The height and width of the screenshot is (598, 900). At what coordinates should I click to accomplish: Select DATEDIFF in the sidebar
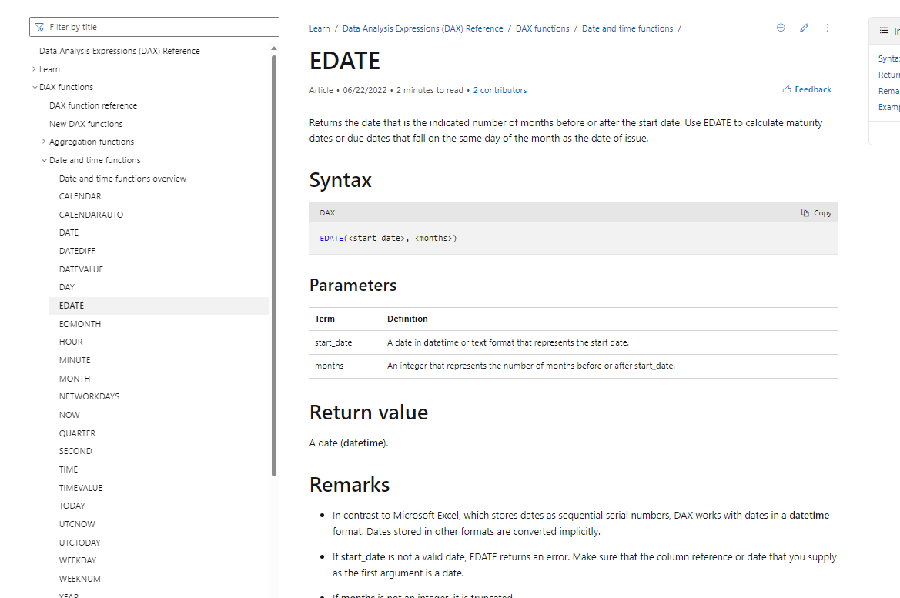(x=77, y=251)
